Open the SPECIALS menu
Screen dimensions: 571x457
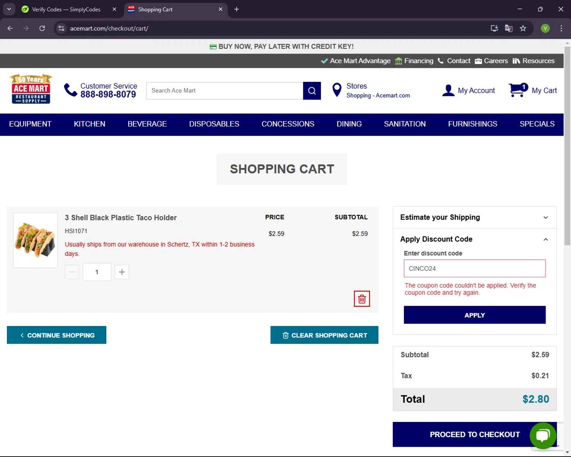coord(537,124)
